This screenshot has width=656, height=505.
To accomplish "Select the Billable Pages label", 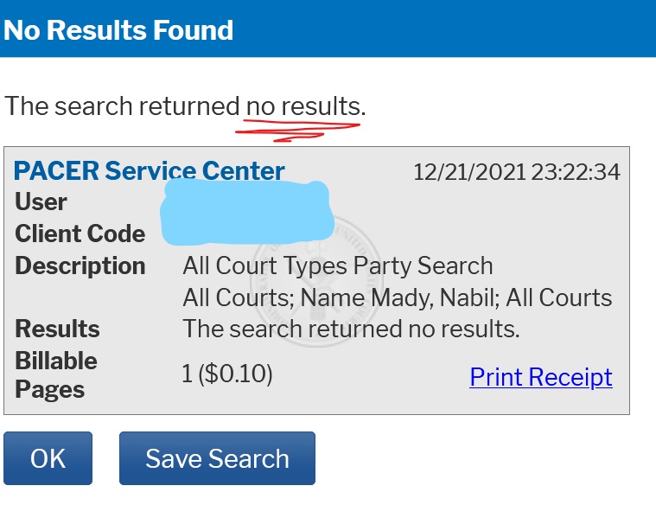I will coord(56,375).
